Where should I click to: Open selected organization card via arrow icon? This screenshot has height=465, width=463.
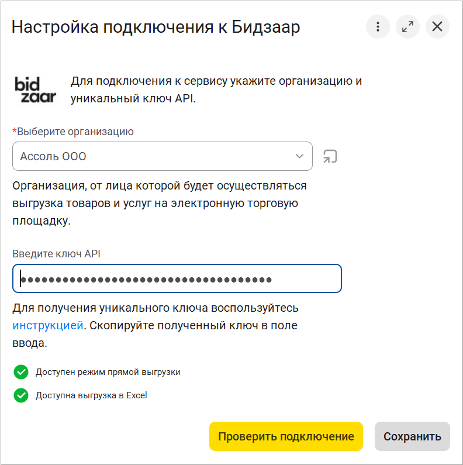330,156
